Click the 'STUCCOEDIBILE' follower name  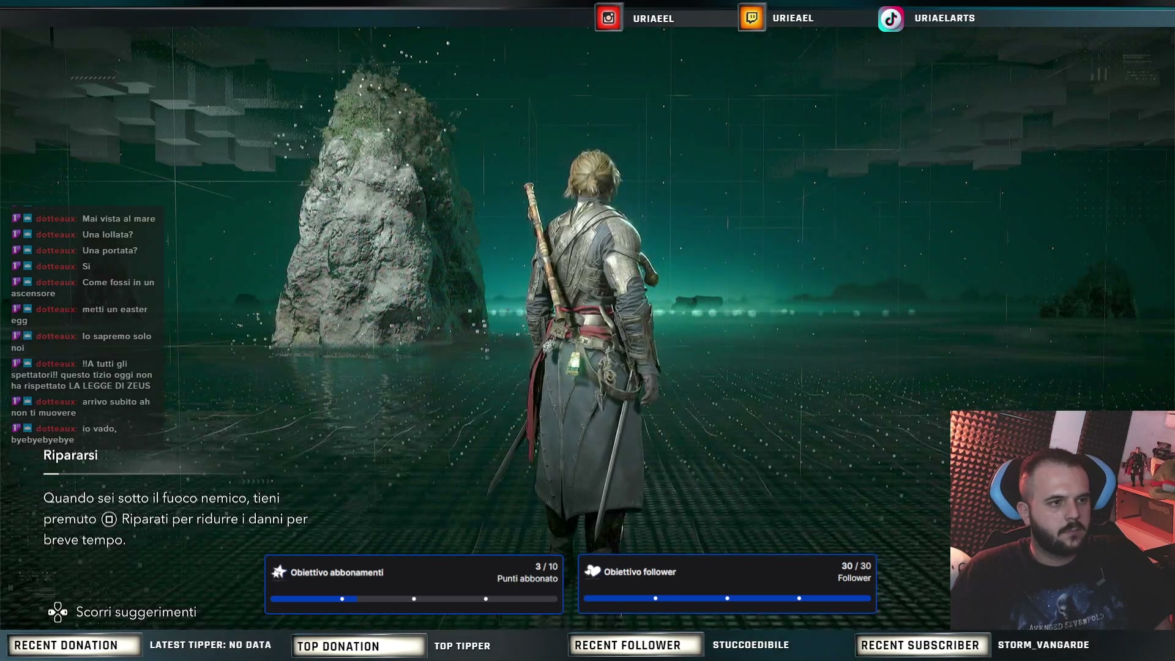pyautogui.click(x=751, y=644)
